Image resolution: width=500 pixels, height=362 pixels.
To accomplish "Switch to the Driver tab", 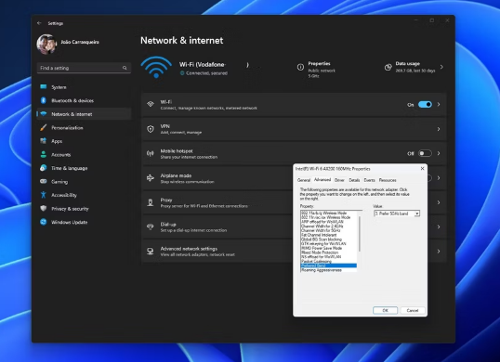I will [339, 180].
